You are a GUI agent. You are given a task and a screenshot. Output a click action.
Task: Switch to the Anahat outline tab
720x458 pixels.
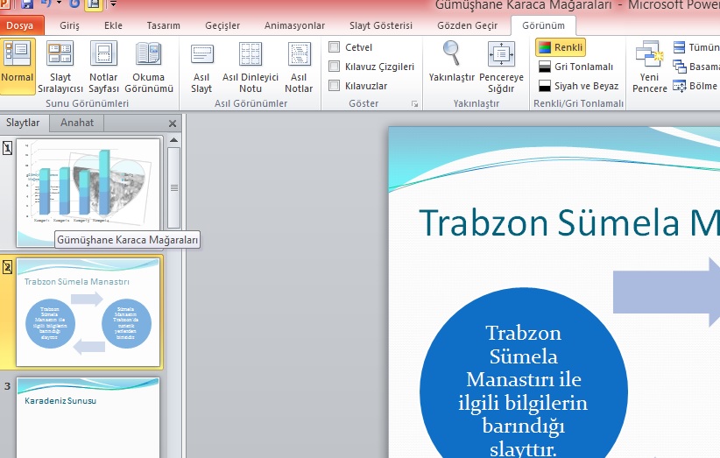pyautogui.click(x=77, y=123)
